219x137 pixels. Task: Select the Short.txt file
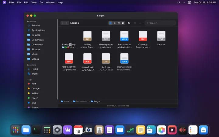point(161,38)
